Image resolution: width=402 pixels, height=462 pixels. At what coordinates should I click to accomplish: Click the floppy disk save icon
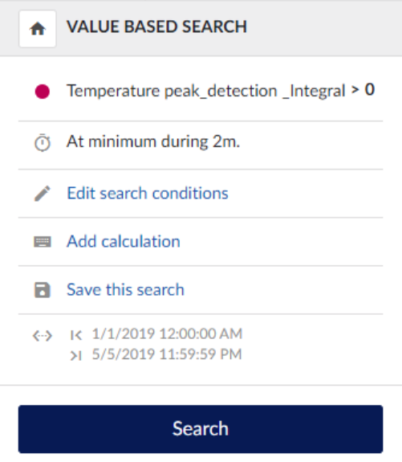click(43, 290)
